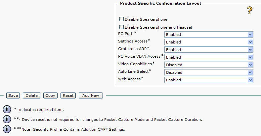Viewport: 261px width, 136px height.
Task: Toggle Disable Speakerphone and Headset checkbox
Action: point(121,27)
